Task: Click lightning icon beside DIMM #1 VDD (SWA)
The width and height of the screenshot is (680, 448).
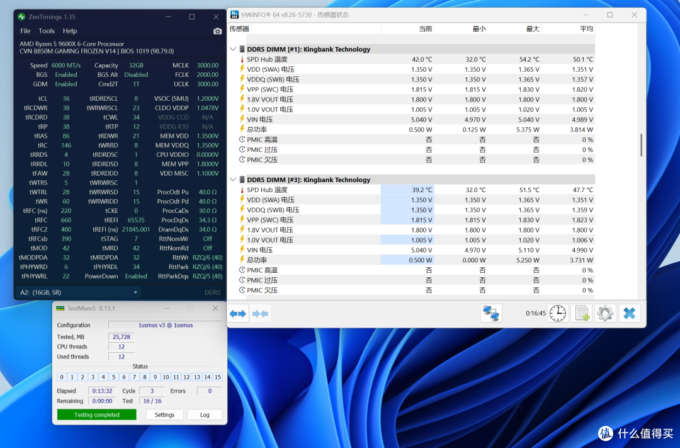Action: [x=242, y=69]
